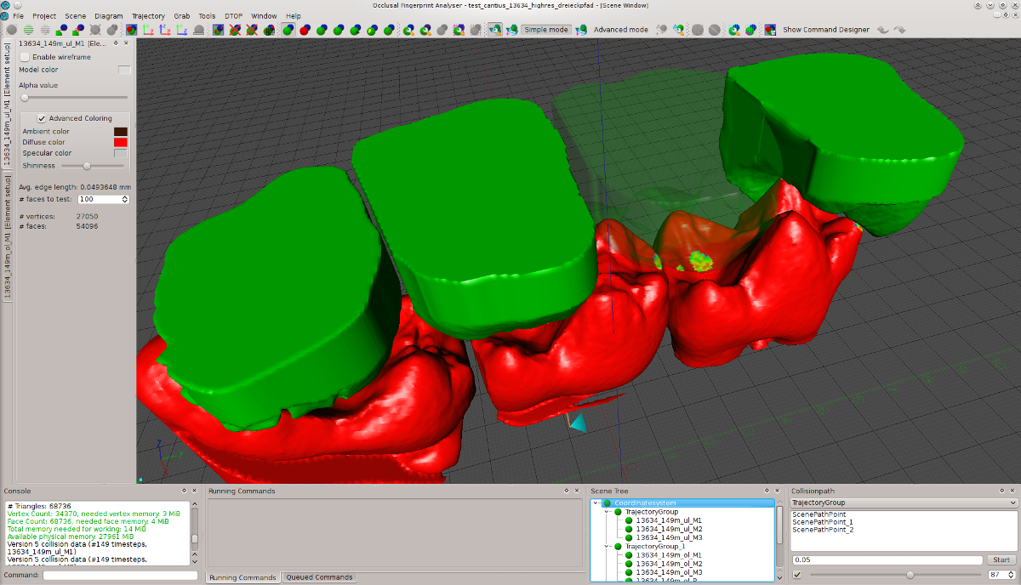Image resolution: width=1021 pixels, height=585 pixels.
Task: Click the redo arrow in toolbar
Action: point(899,30)
